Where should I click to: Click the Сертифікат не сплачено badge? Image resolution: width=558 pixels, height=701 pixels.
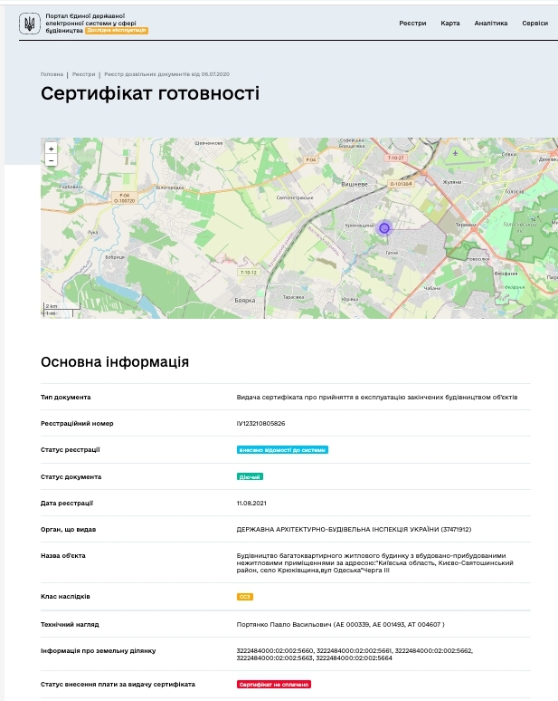point(274,685)
